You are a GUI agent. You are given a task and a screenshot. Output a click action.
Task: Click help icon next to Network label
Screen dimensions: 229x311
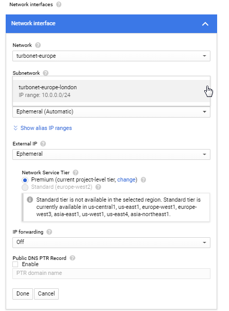(x=38, y=45)
